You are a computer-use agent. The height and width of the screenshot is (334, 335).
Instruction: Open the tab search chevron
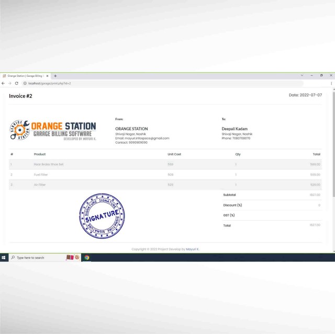tap(302, 75)
